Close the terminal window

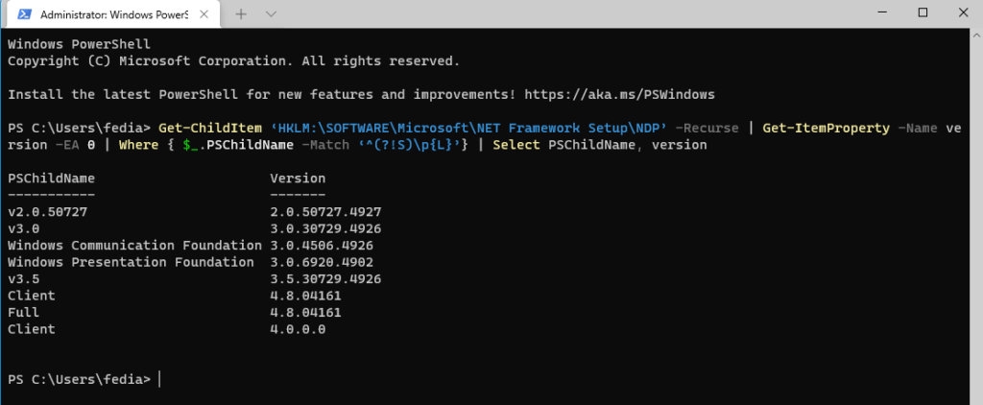[963, 12]
